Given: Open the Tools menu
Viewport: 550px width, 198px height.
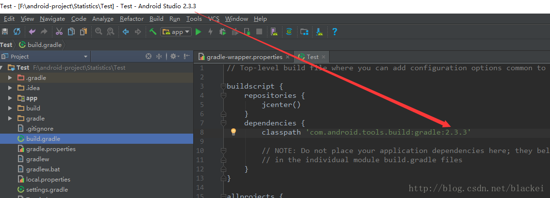Looking at the screenshot, I should (x=194, y=19).
